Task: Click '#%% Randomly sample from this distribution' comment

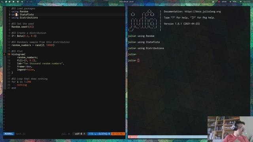Action: [40, 42]
